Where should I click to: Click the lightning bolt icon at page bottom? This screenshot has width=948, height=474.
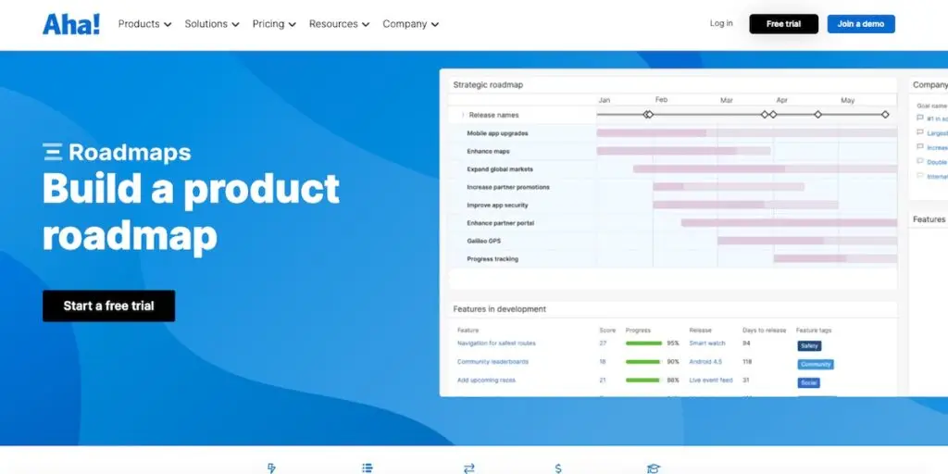(x=271, y=468)
